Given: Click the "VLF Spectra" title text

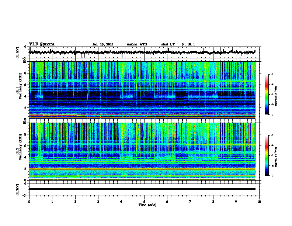Looking at the screenshot, I should click(42, 44).
